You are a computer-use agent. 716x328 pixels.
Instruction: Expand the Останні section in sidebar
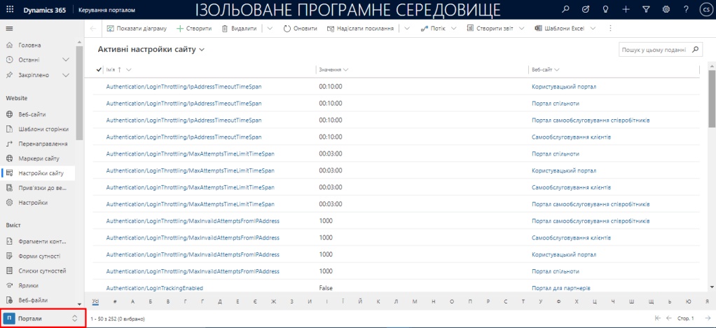(x=66, y=60)
